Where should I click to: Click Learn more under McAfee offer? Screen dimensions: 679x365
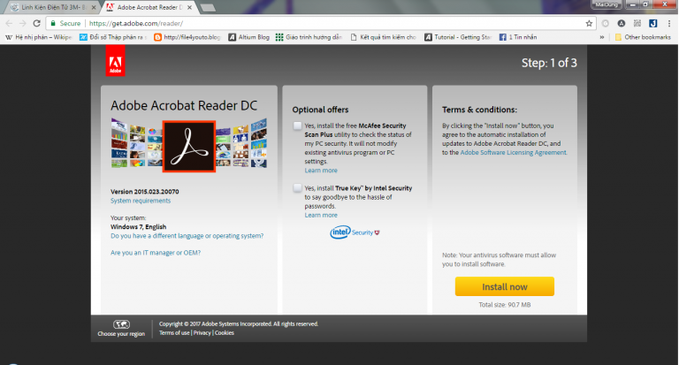click(x=320, y=171)
